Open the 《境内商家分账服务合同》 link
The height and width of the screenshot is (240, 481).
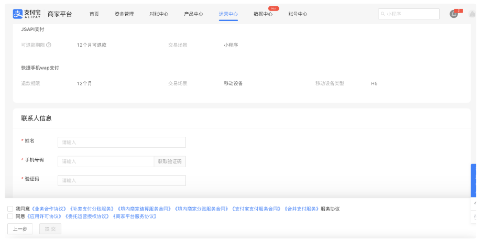(x=202, y=209)
